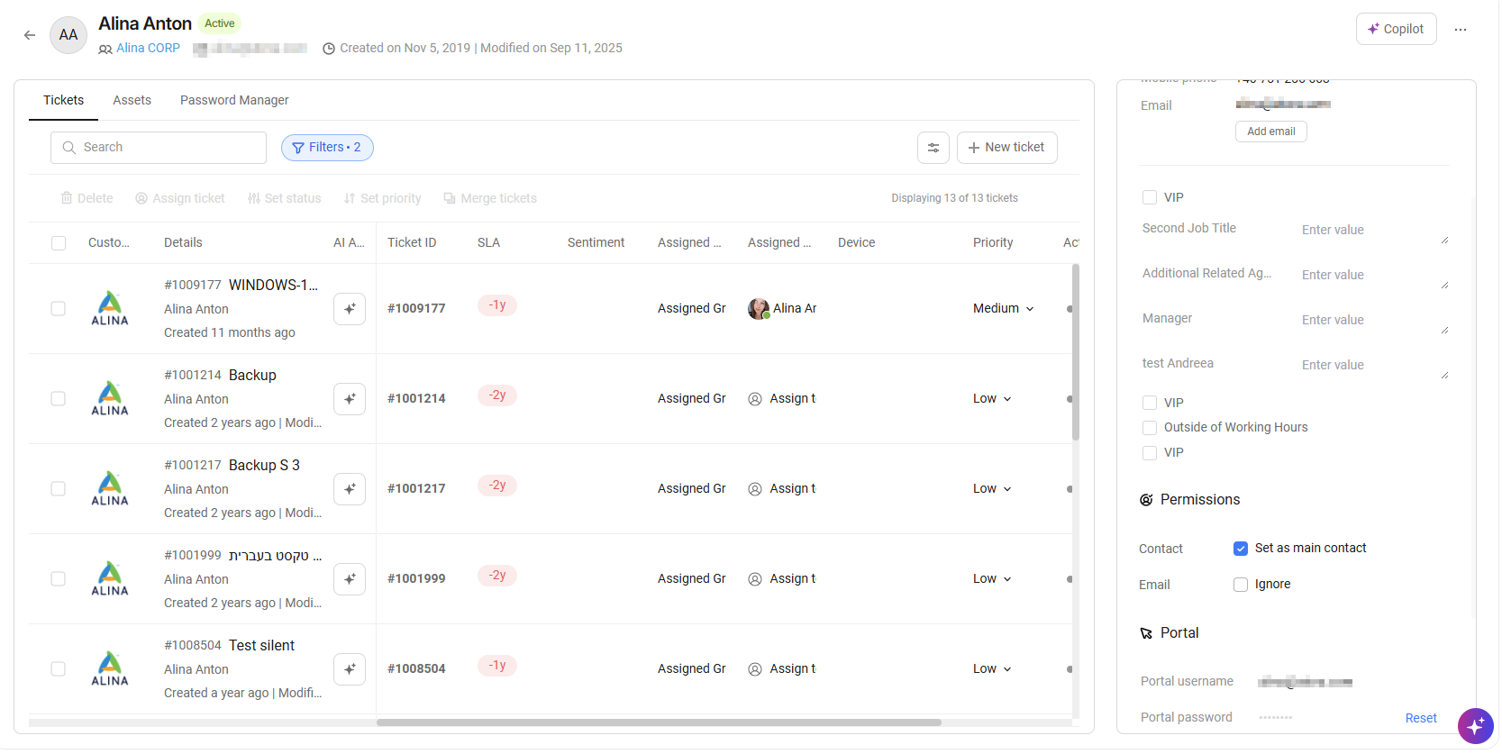The image size is (1502, 754).
Task: Click the technician avatar on ticket #1009177
Action: point(759,309)
